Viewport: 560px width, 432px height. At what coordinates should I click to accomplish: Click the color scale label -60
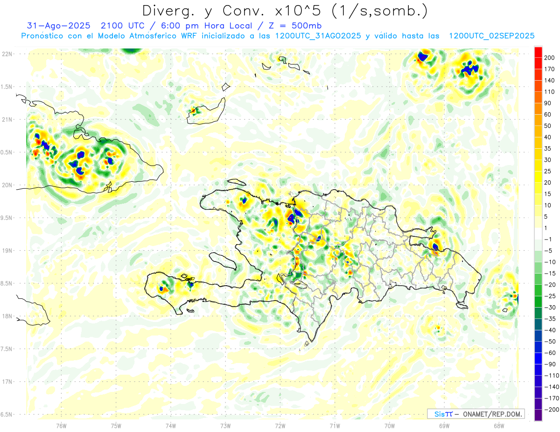[x=549, y=353]
